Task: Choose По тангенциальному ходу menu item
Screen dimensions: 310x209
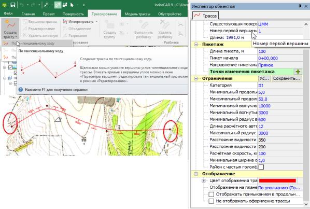Action: click(37, 43)
